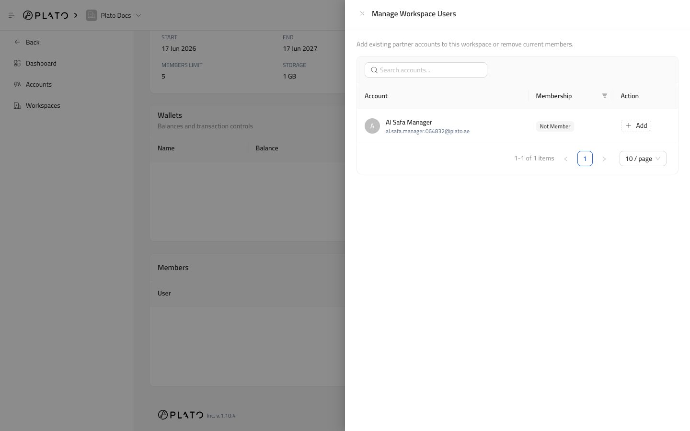Click the Name column header in Wallets
The width and height of the screenshot is (690, 431).
click(x=166, y=148)
